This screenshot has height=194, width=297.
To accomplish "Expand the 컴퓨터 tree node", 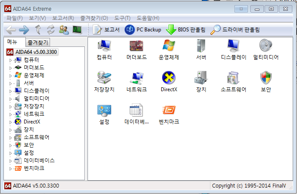I will tap(10, 60).
